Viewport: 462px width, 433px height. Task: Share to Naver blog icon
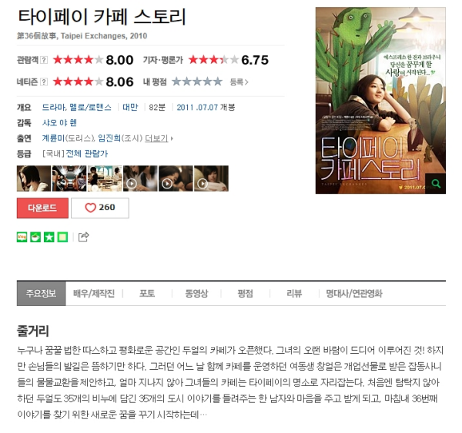(x=22, y=237)
